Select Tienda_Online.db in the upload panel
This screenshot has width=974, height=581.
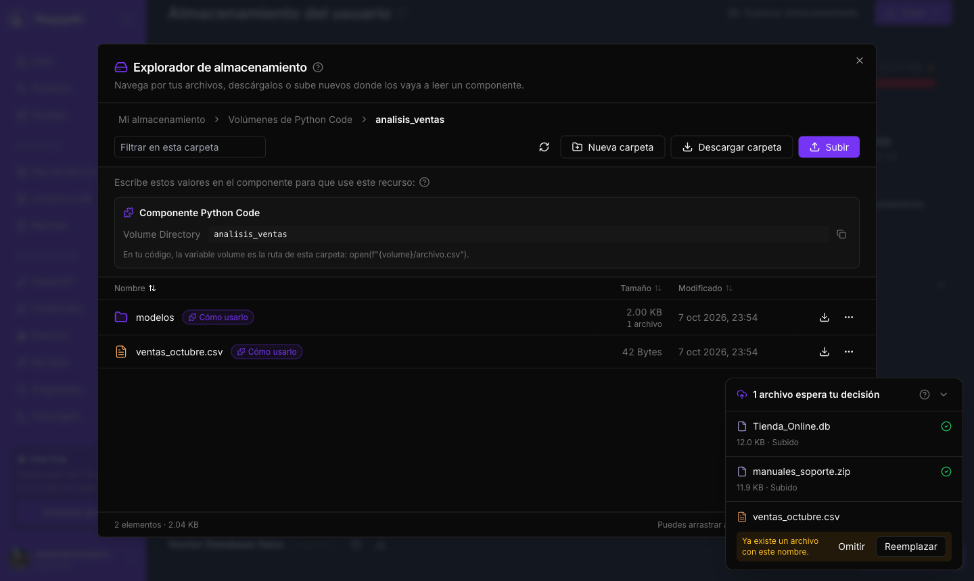[x=791, y=426]
